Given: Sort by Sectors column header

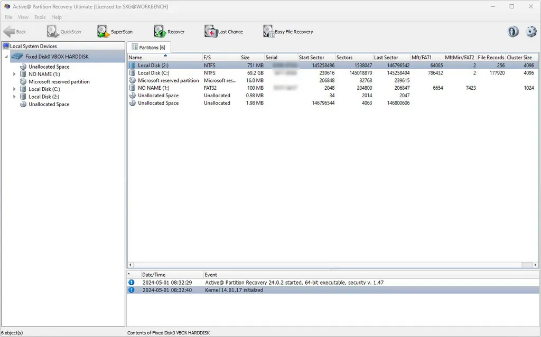Looking at the screenshot, I should click(354, 57).
